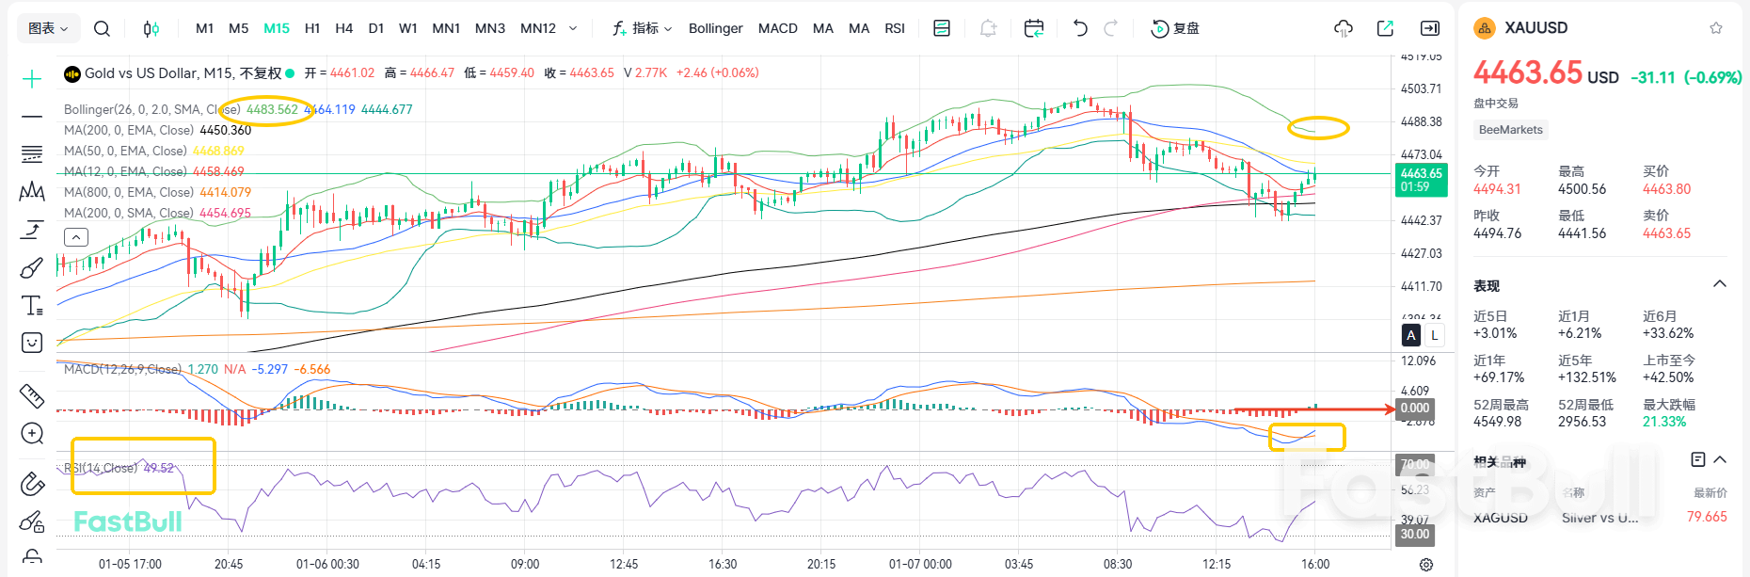The image size is (1750, 577).
Task: Toggle auto scale with A button
Action: point(1410,335)
